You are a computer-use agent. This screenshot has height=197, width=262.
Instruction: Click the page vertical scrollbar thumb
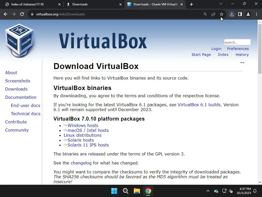pyautogui.click(x=260, y=49)
